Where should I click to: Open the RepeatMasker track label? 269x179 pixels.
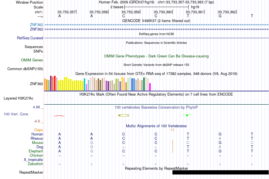point(31,172)
